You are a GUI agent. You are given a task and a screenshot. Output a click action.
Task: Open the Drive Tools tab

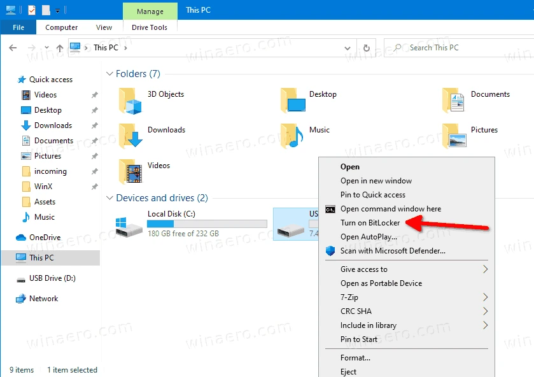(x=150, y=27)
